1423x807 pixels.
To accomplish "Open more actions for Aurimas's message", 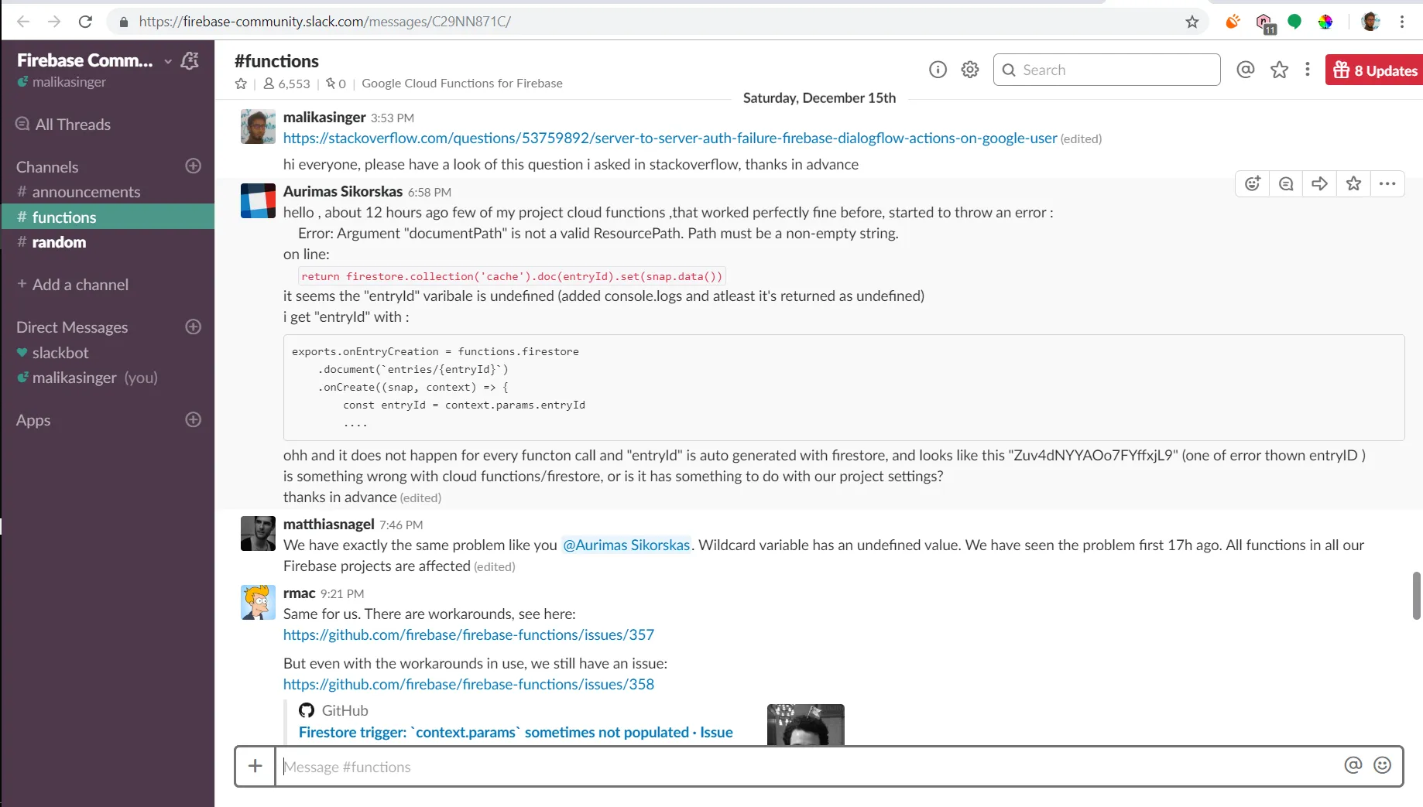I will pos(1387,183).
